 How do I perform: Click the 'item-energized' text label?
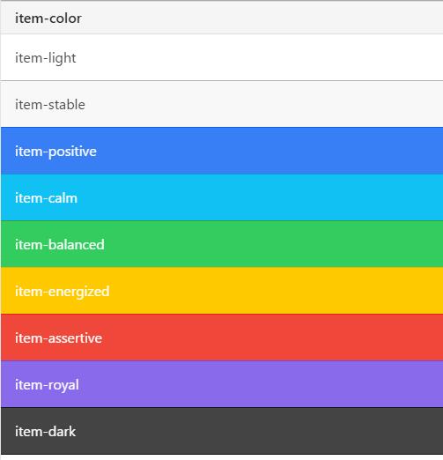click(63, 292)
